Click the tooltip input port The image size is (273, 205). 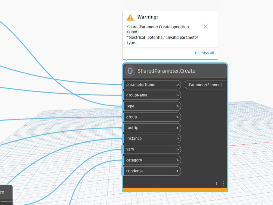click(x=152, y=128)
